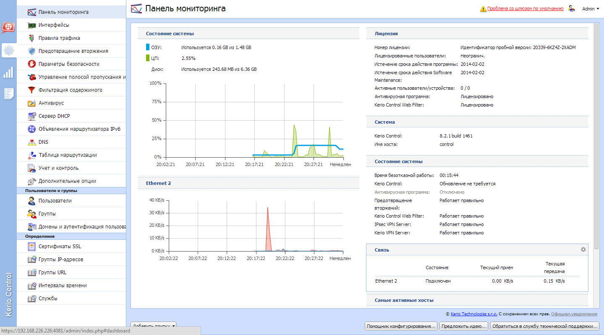
Task: Open the Добавить плитку dropdown
Action: click(x=153, y=326)
